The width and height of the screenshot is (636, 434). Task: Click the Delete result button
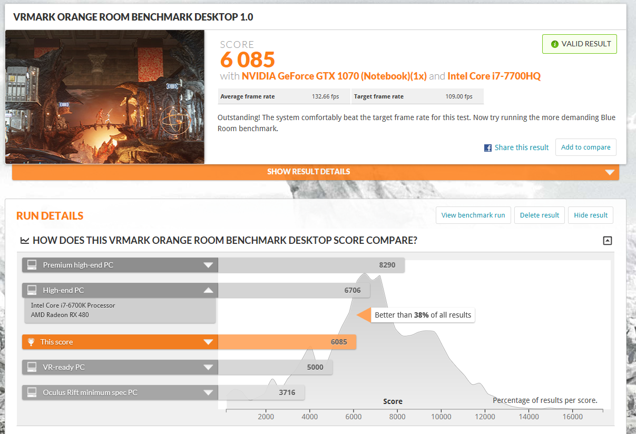coord(540,215)
